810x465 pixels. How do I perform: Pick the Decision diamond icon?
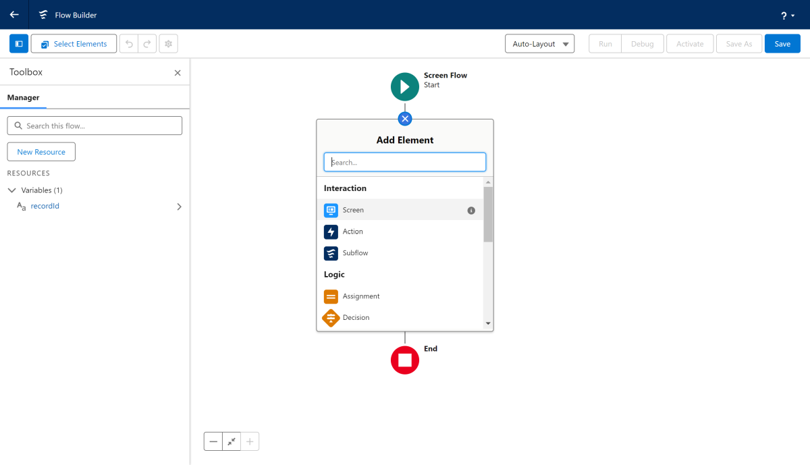pos(331,317)
